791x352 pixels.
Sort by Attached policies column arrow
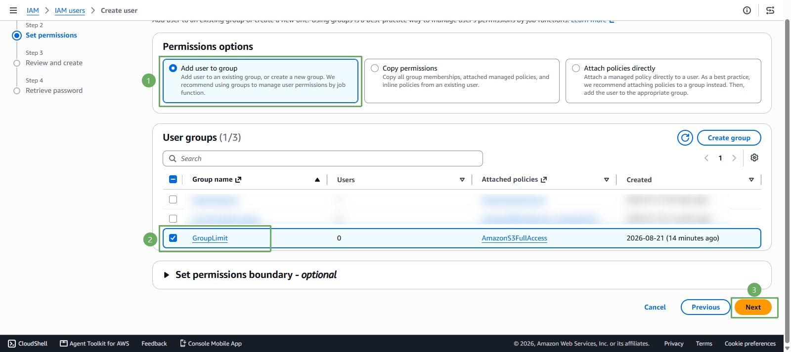(607, 180)
